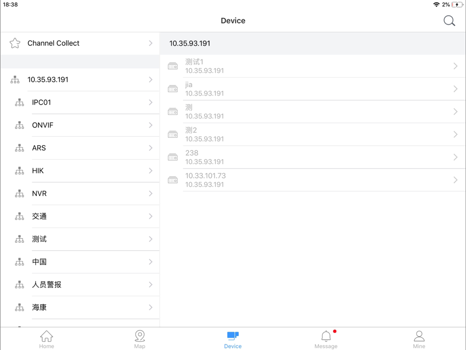Expand the root 10.35.93.191 tree chevron
This screenshot has height=350, width=466.
click(x=151, y=80)
